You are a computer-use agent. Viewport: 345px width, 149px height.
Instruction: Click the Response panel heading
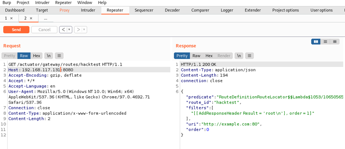[186, 46]
